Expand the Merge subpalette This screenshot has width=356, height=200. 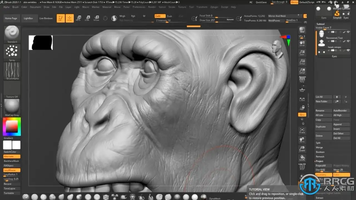click(319, 147)
